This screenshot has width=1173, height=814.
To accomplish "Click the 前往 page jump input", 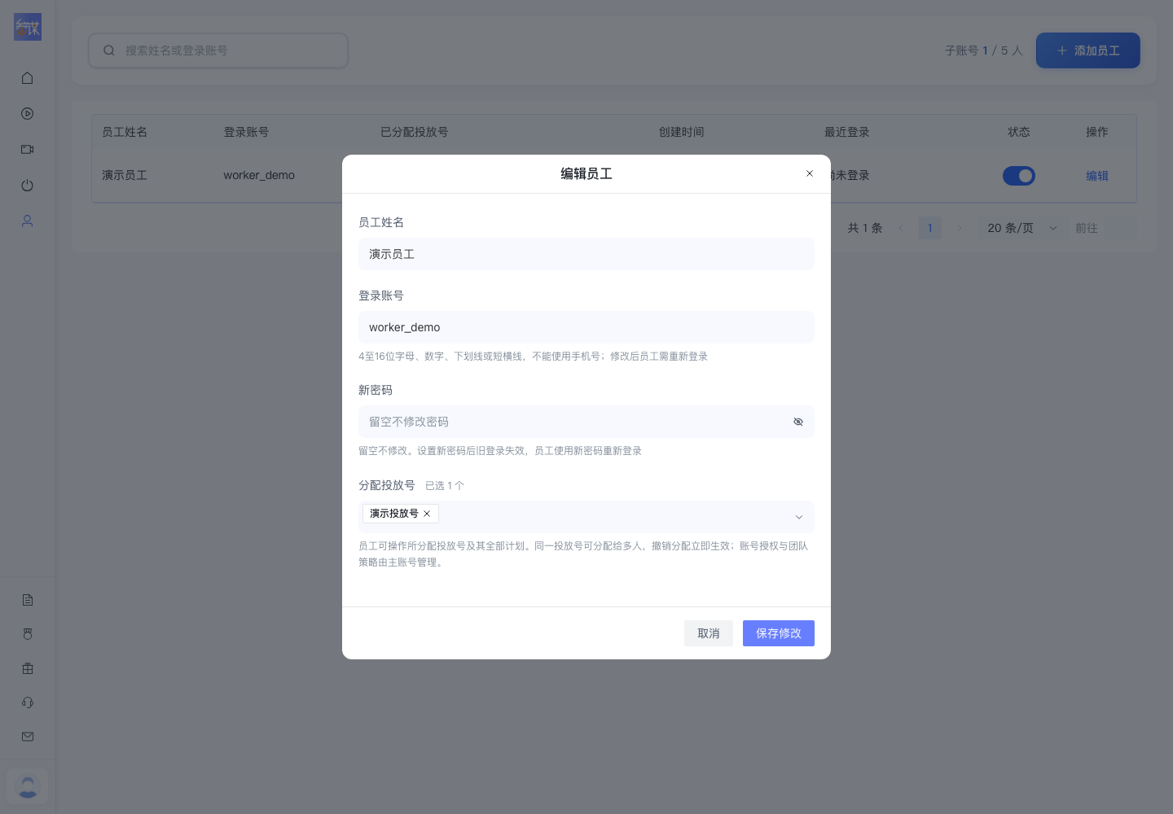I will coord(1119,228).
